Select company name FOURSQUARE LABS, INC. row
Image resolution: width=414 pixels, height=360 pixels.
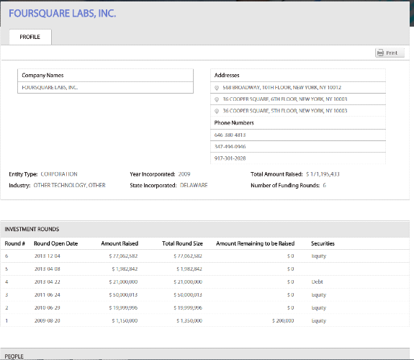tap(105, 87)
